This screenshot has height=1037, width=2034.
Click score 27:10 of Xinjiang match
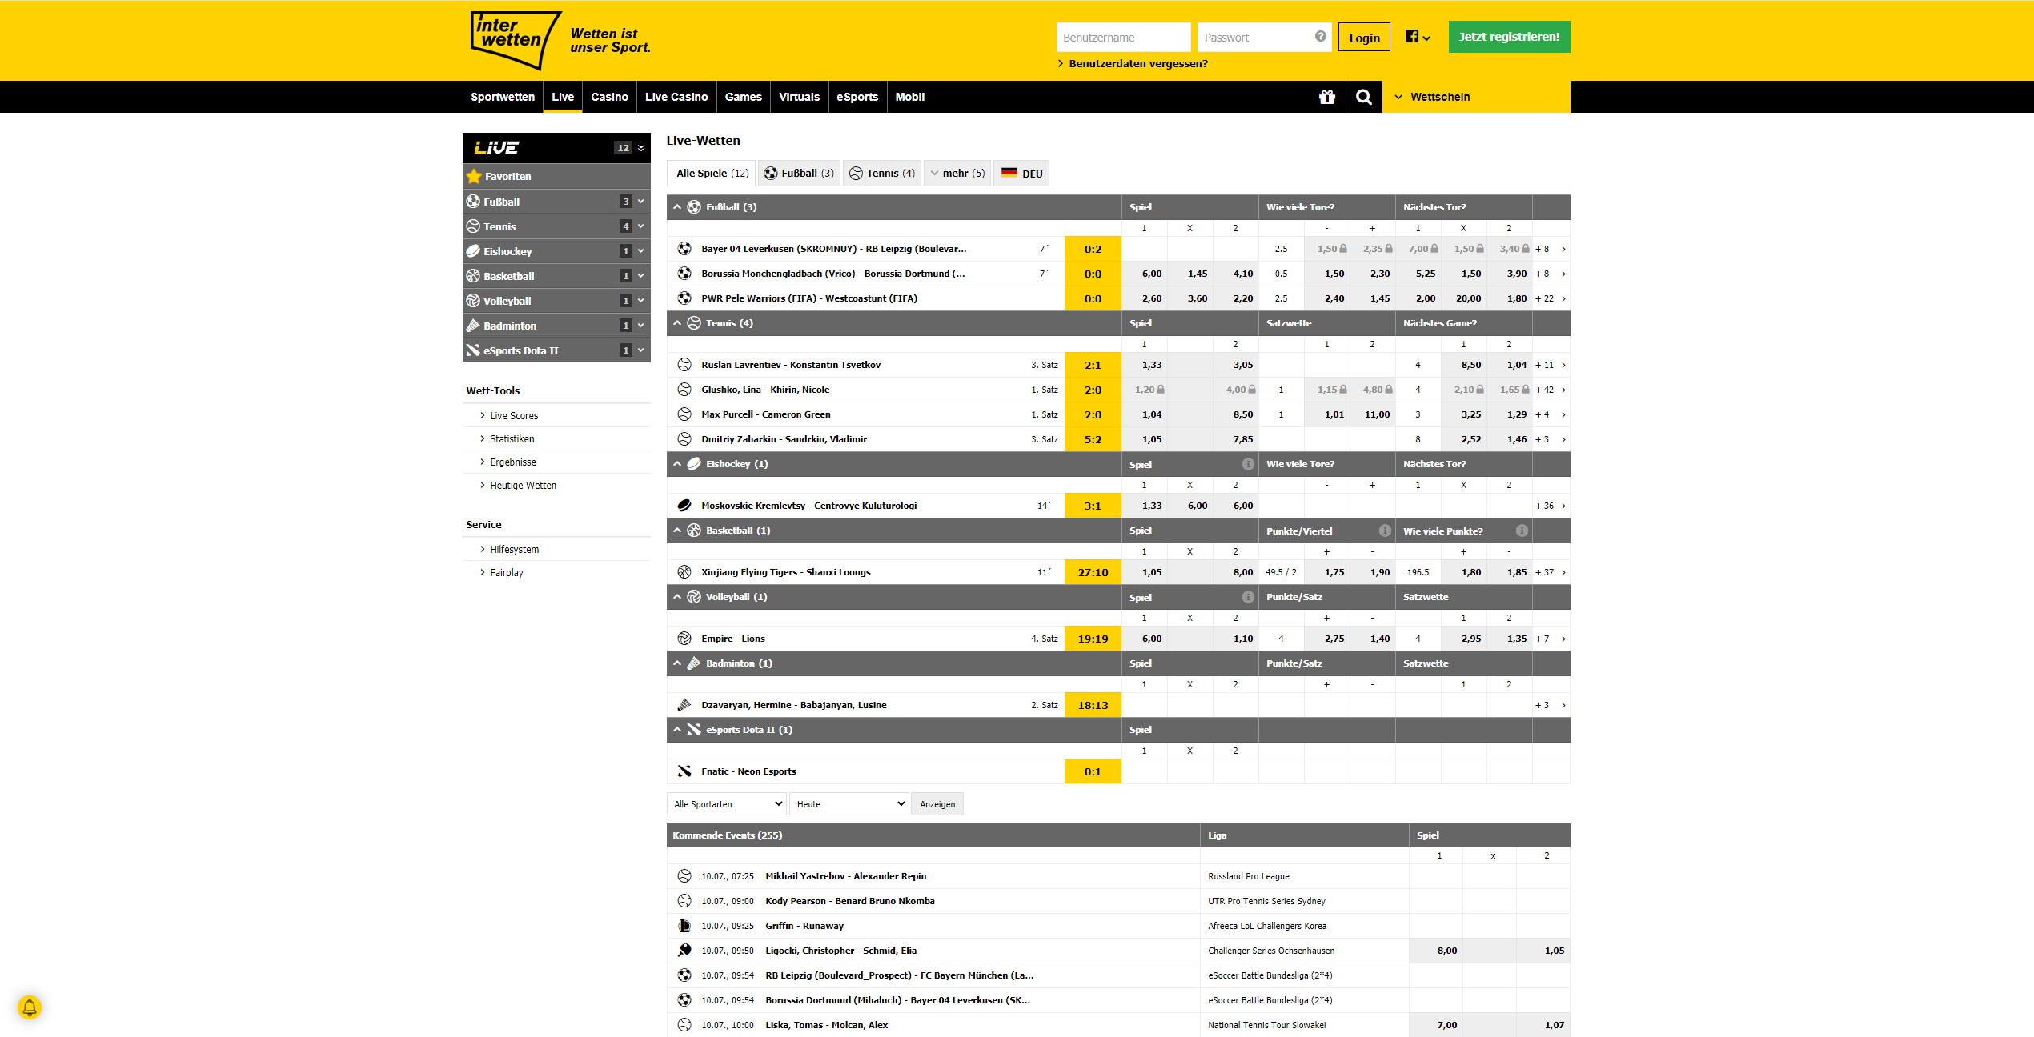[1093, 572]
